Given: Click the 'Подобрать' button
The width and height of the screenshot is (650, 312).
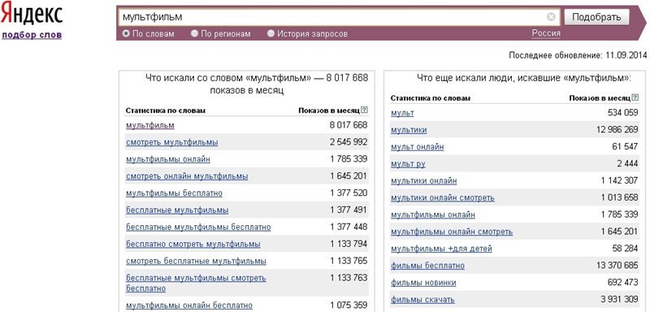Looking at the screenshot, I should (x=596, y=17).
